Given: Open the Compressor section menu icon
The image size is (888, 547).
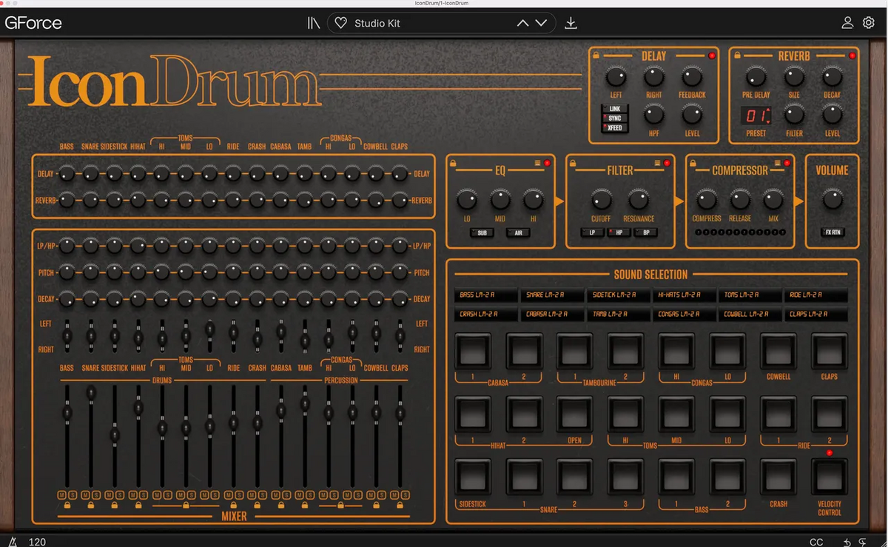Looking at the screenshot, I should pos(777,163).
